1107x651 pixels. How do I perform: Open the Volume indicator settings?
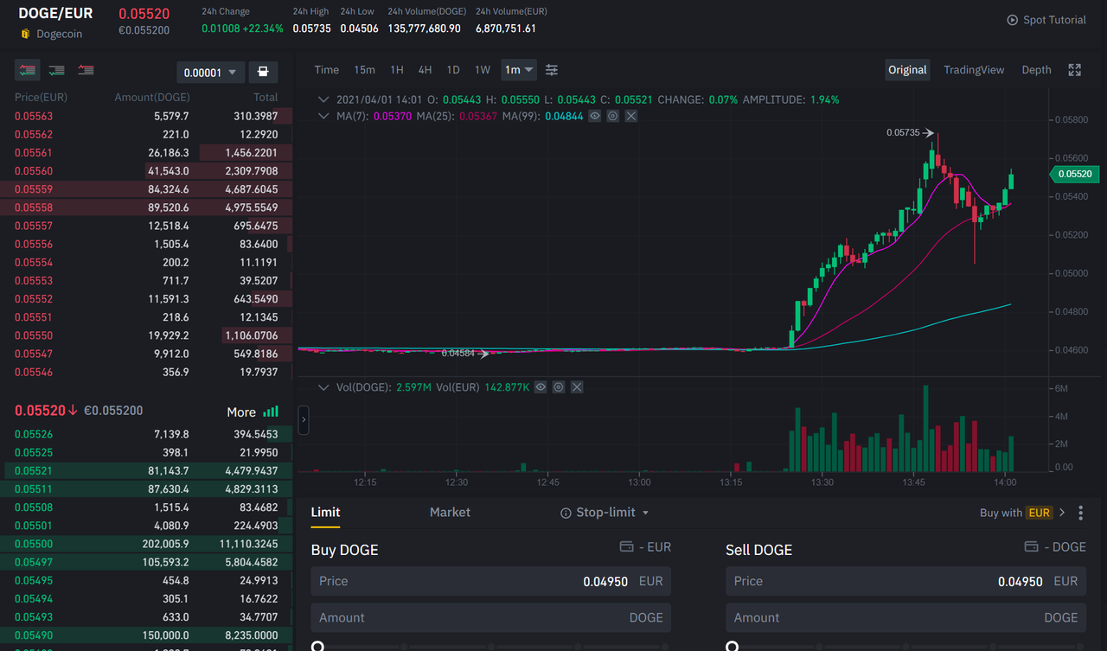tap(559, 387)
